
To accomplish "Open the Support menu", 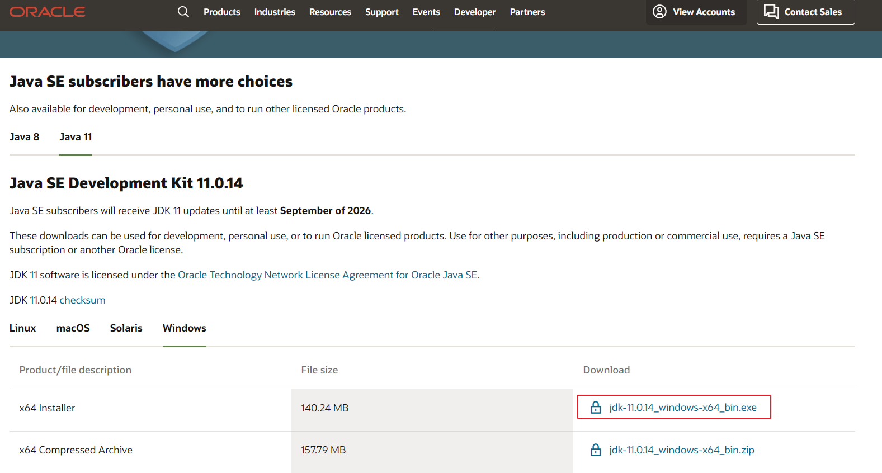I will (x=382, y=12).
